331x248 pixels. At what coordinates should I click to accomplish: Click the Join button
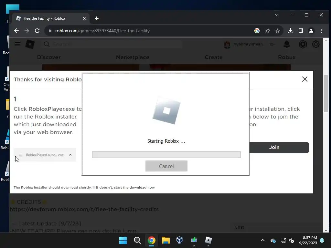(279, 147)
